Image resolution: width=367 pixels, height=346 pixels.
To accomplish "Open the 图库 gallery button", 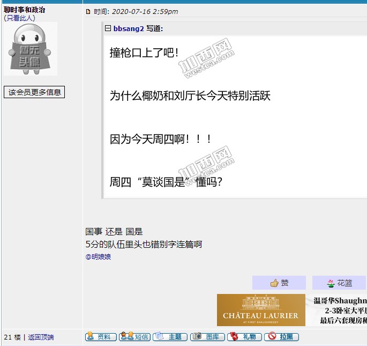I will click(x=207, y=337).
